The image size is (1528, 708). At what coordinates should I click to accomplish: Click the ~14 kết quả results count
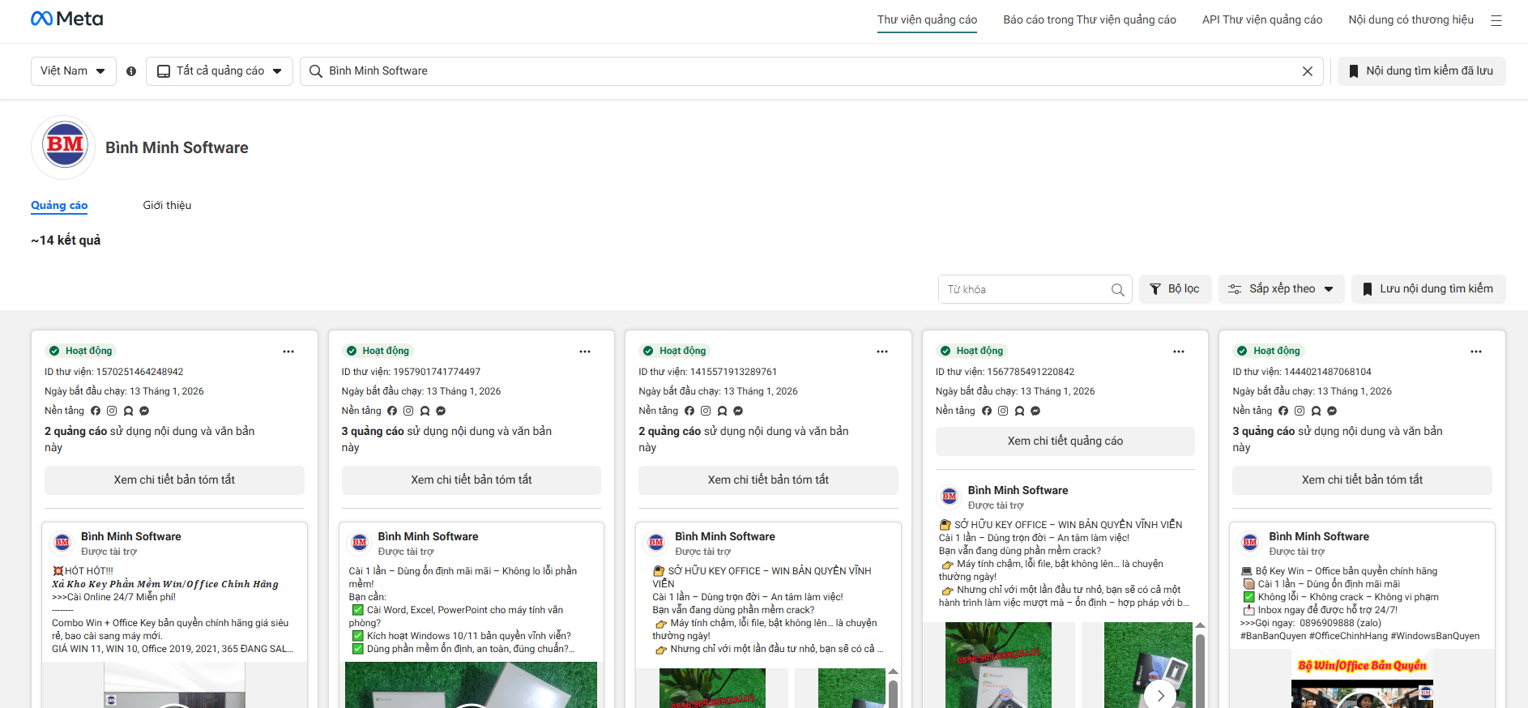[66, 241]
